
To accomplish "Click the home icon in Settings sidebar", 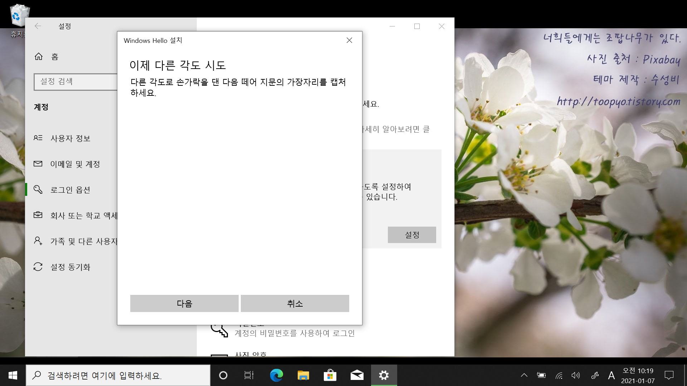I will tap(39, 56).
